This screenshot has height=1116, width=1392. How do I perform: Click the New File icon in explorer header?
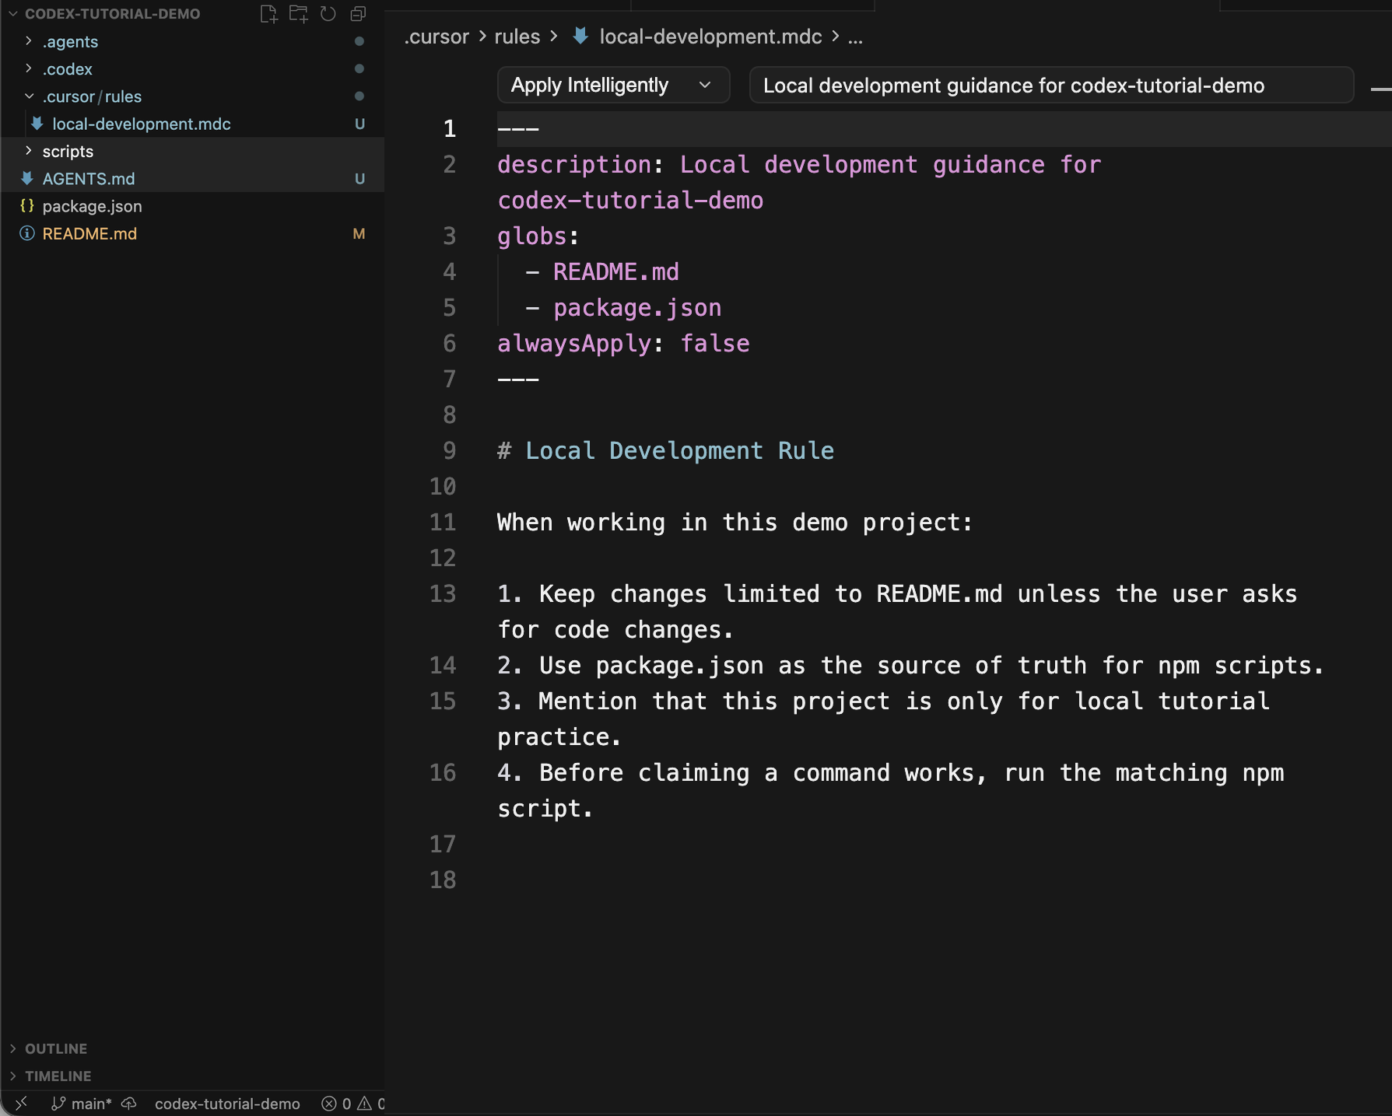click(268, 14)
